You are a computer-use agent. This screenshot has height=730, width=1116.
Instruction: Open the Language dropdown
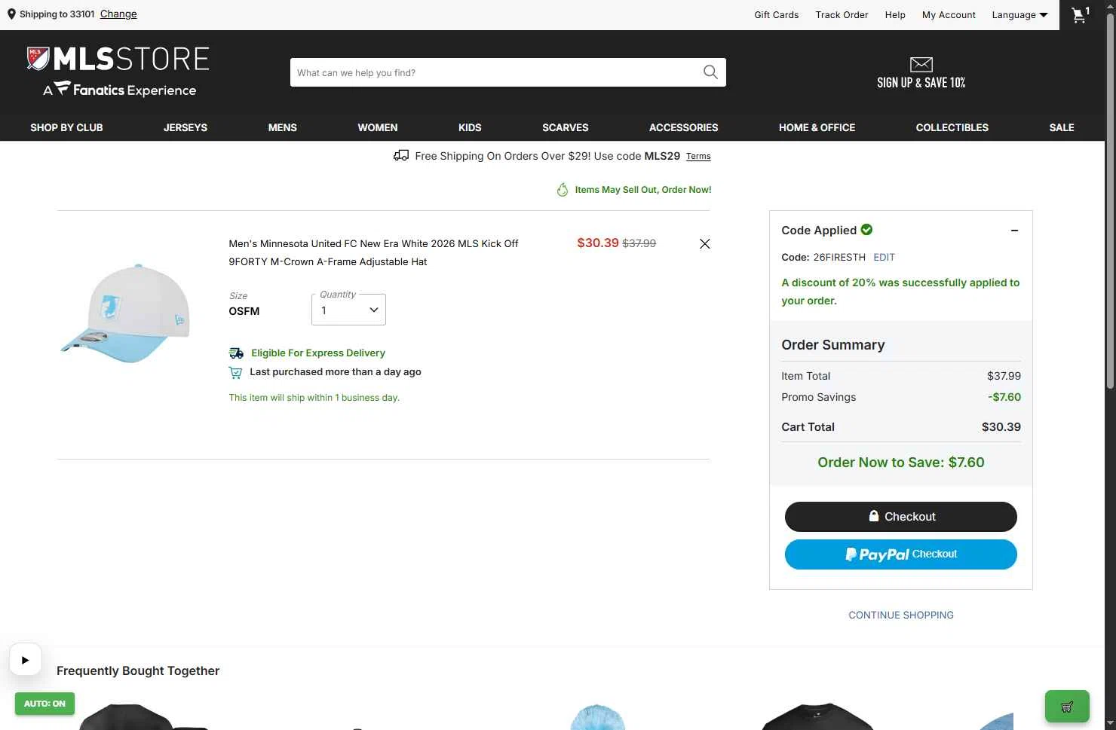(1019, 14)
